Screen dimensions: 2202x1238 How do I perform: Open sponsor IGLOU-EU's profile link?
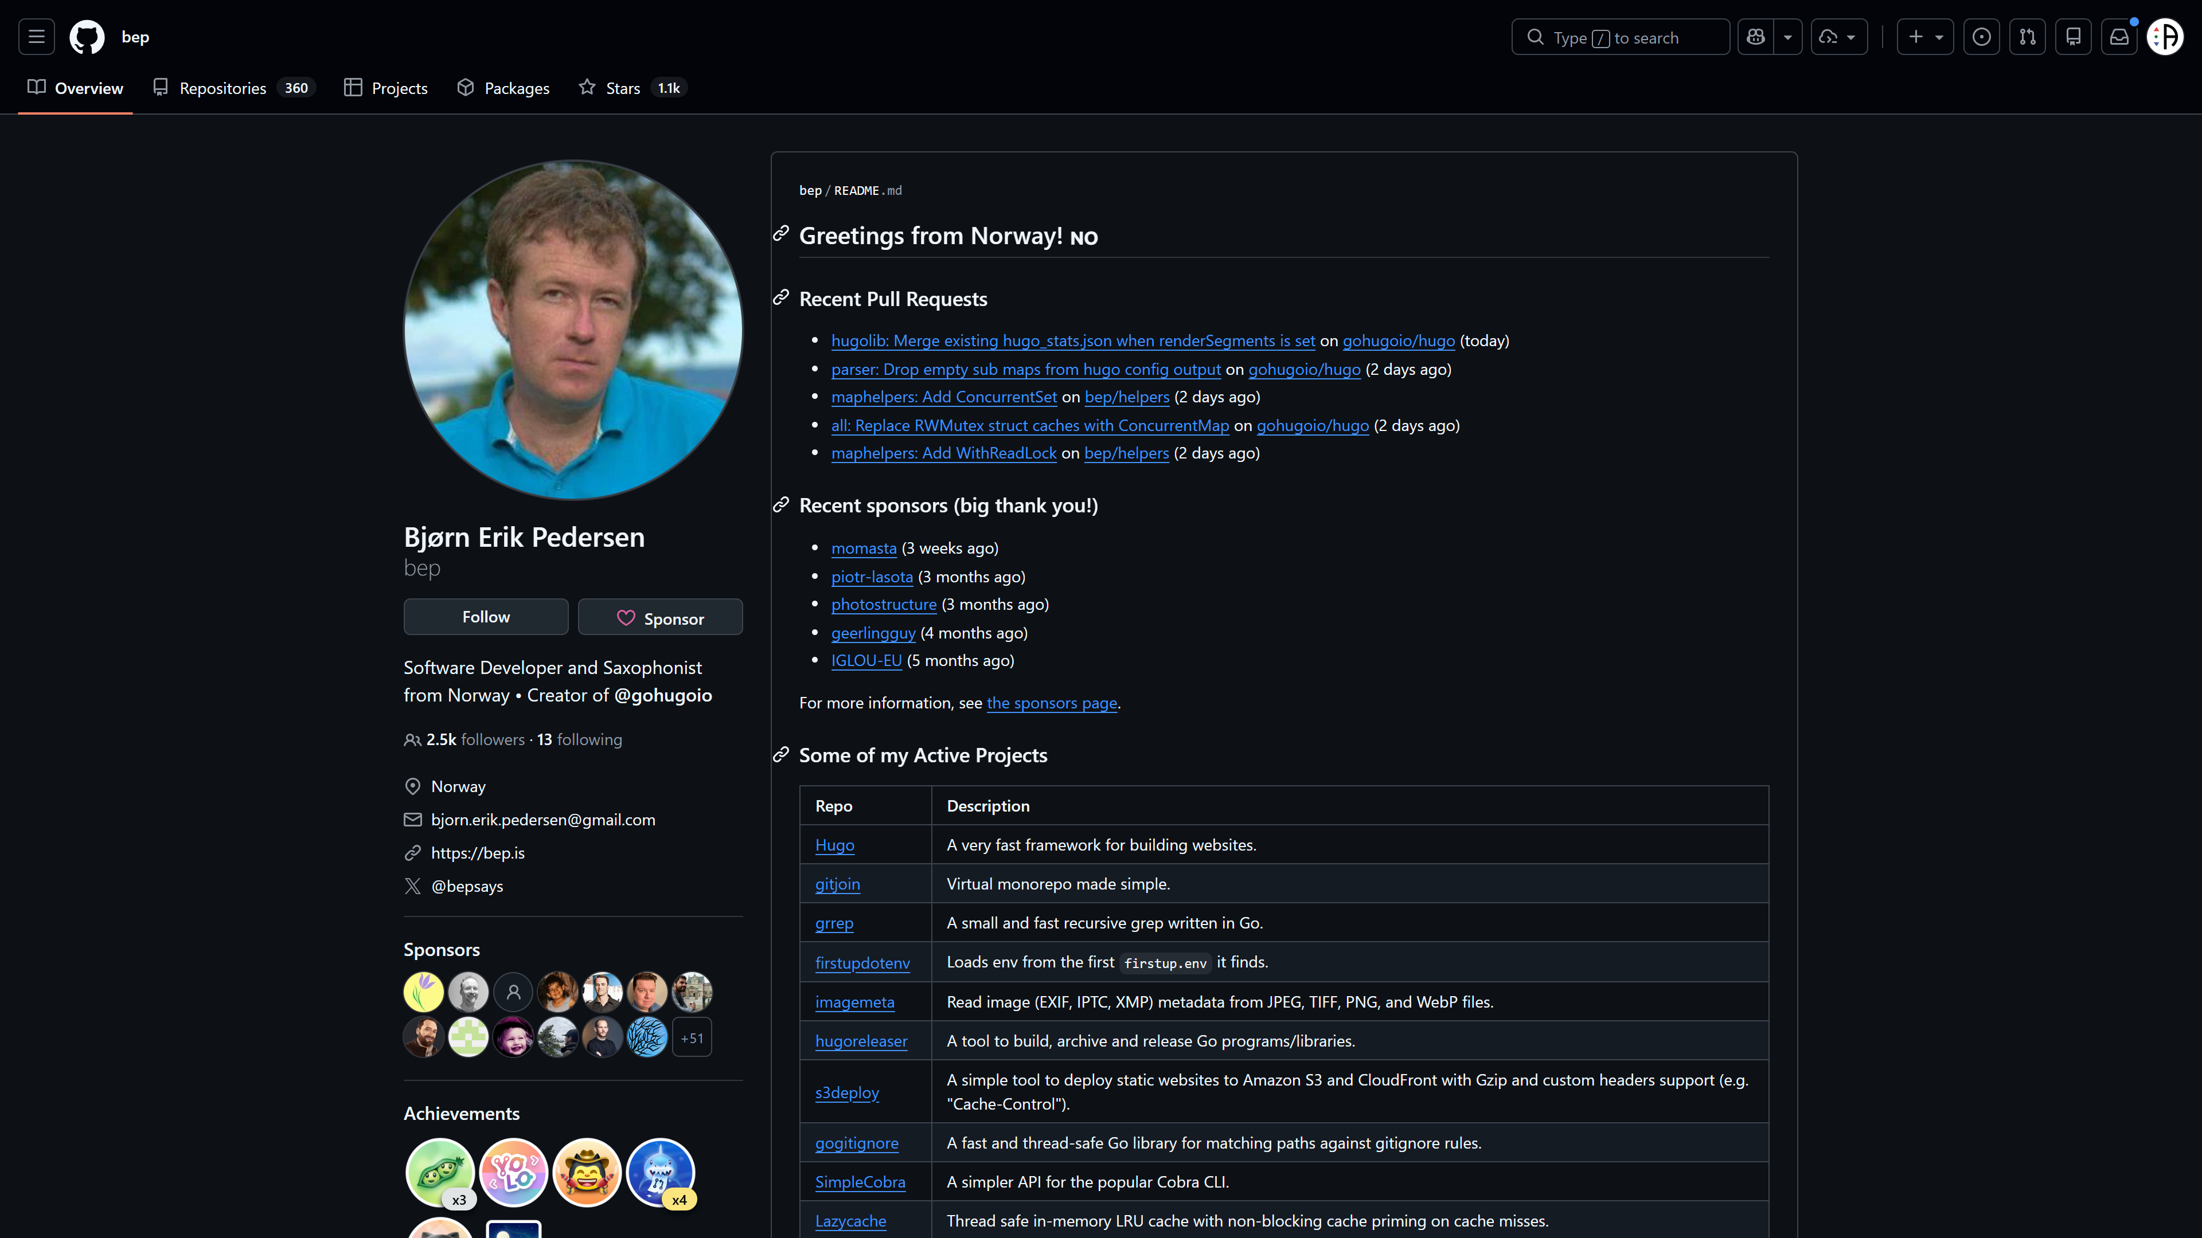coord(866,660)
